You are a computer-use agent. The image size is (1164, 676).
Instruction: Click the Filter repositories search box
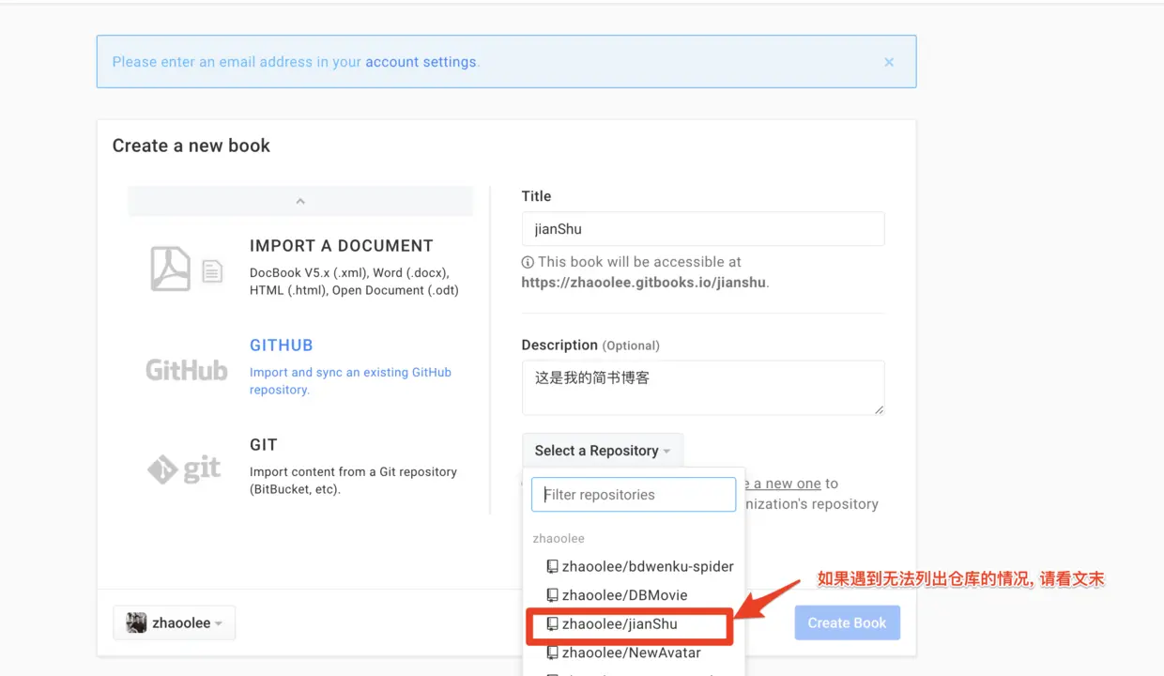(634, 495)
